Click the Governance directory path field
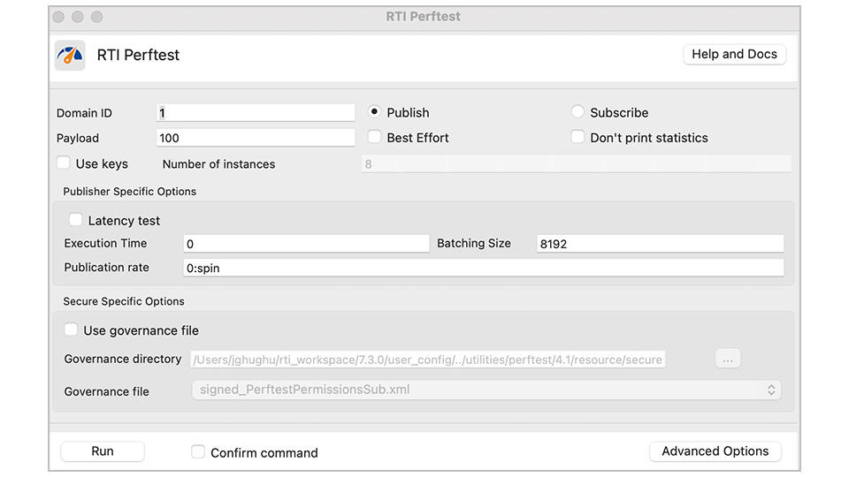This screenshot has width=849, height=477. tap(428, 360)
